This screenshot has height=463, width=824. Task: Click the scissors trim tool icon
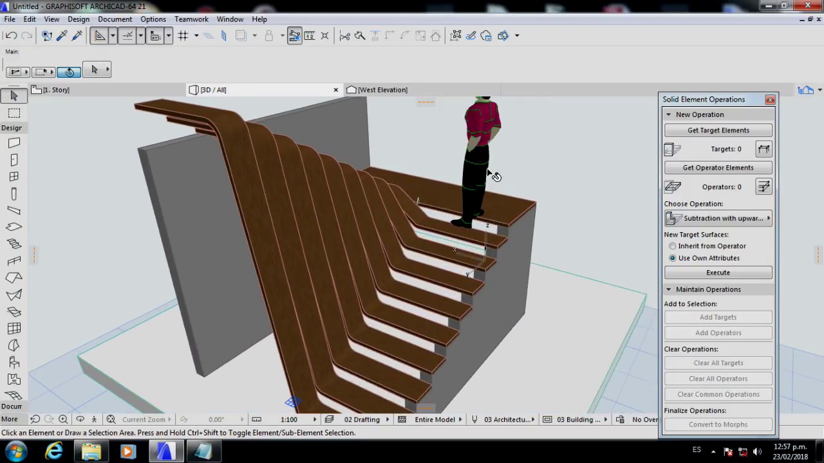point(344,36)
